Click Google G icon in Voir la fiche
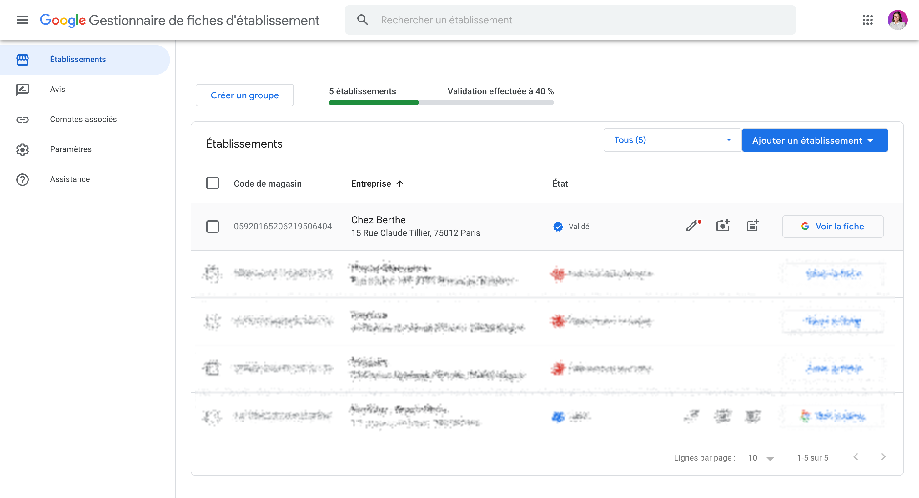Image resolution: width=919 pixels, height=498 pixels. (805, 226)
